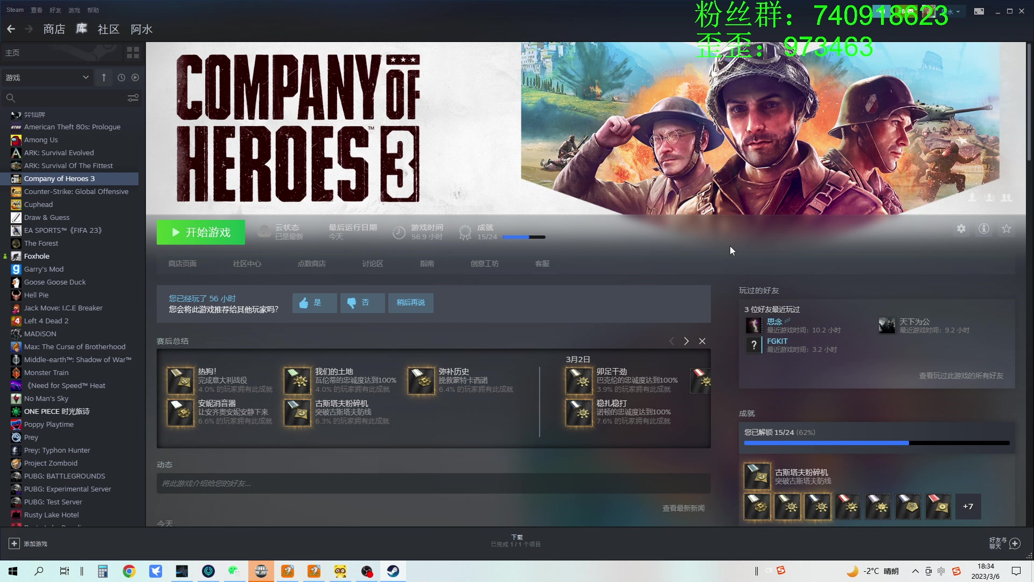Go to the 库 tab
The width and height of the screenshot is (1034, 582).
point(81,29)
